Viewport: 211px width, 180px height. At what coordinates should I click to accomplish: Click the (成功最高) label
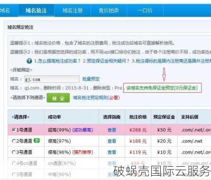point(83,130)
